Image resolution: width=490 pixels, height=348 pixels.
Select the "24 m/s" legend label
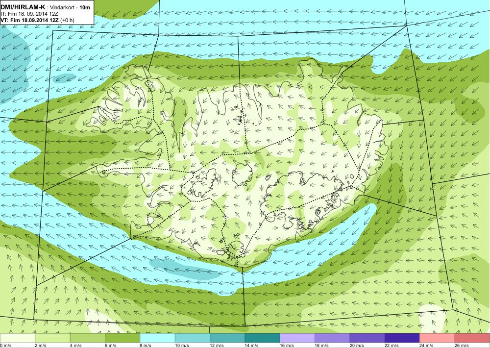pos(427,346)
